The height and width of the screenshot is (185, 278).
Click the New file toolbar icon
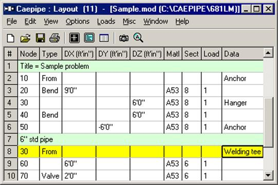click(11, 38)
